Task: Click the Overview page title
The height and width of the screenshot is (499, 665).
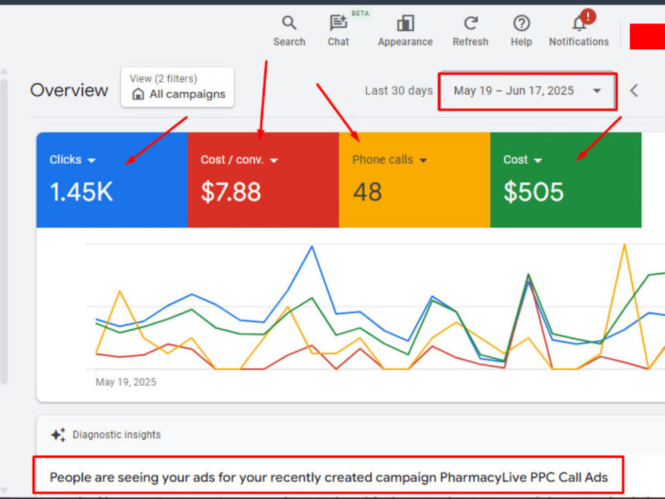Action: click(x=69, y=90)
